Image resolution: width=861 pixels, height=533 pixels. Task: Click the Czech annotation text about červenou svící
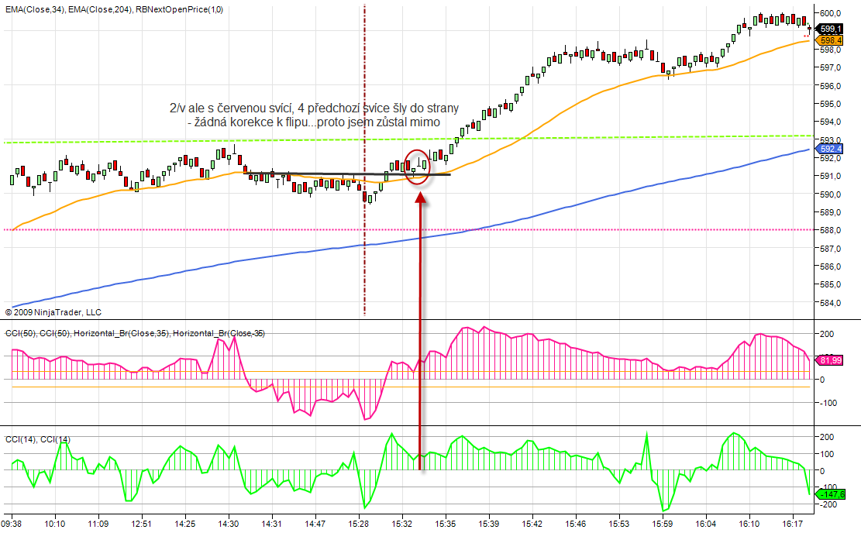tap(314, 115)
